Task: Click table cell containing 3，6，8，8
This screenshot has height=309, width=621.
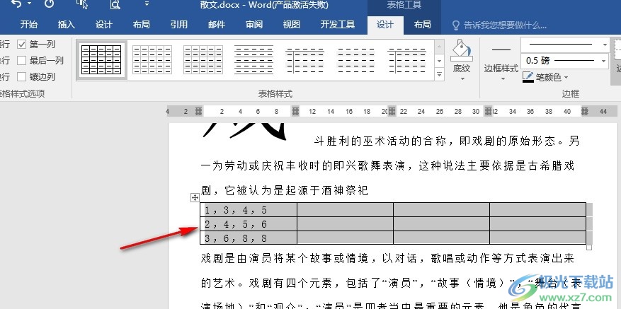Action: (x=249, y=238)
